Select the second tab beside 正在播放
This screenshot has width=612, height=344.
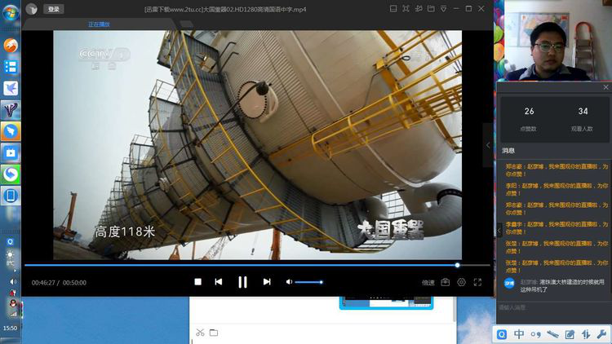(187, 24)
